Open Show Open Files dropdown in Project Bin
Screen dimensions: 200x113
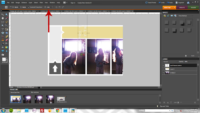[x=19, y=92]
